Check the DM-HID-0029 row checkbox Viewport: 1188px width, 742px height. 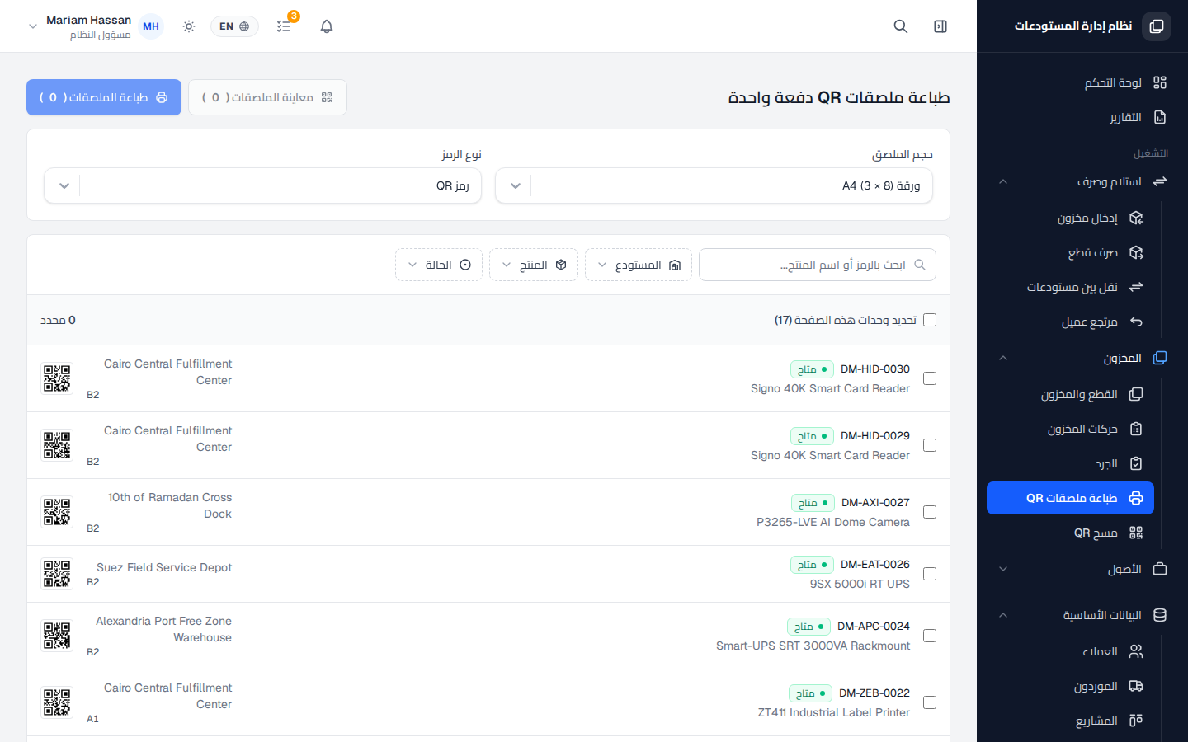point(930,445)
